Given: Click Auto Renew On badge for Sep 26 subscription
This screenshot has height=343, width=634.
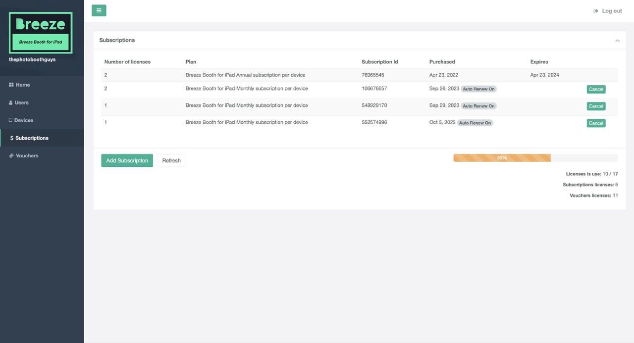Looking at the screenshot, I should click(478, 89).
